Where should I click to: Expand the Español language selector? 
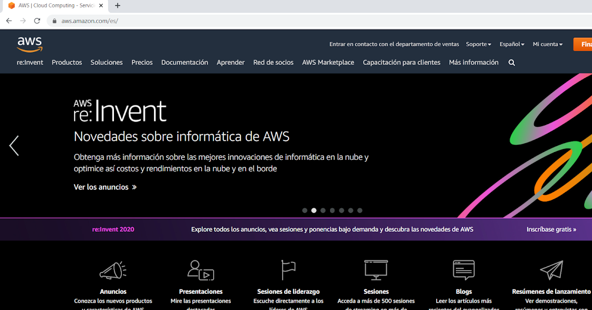(x=512, y=44)
